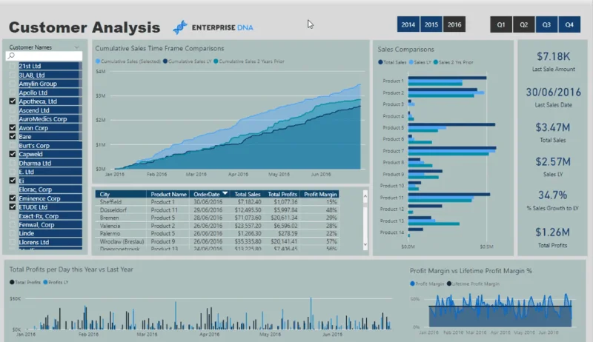Viewport: 593px width, 342px height.
Task: Select the 2016 year slicer
Action: tap(454, 24)
